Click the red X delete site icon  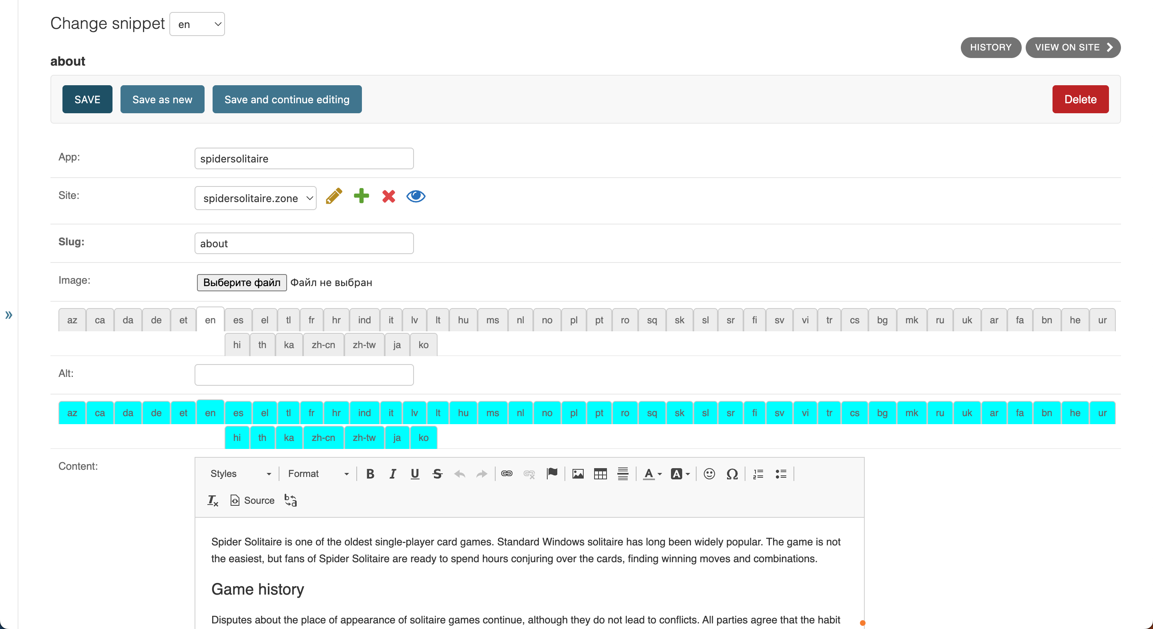point(388,196)
